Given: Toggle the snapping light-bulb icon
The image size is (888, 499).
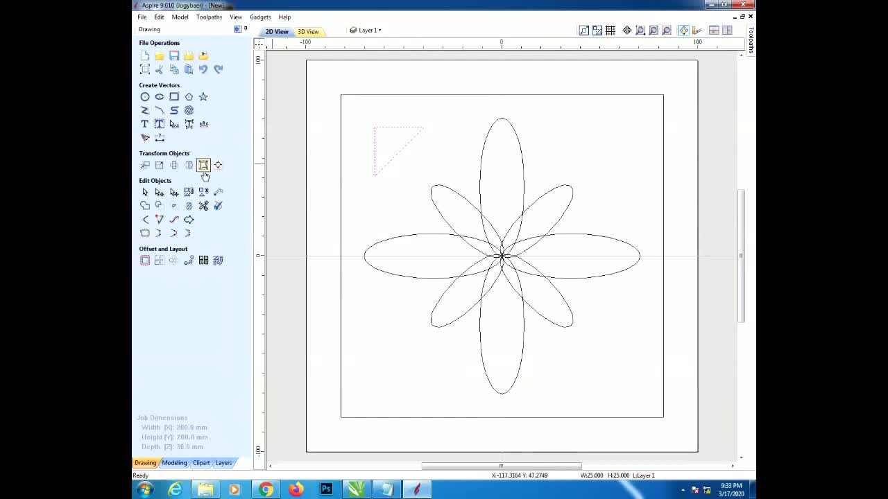Looking at the screenshot, I should point(683,30).
